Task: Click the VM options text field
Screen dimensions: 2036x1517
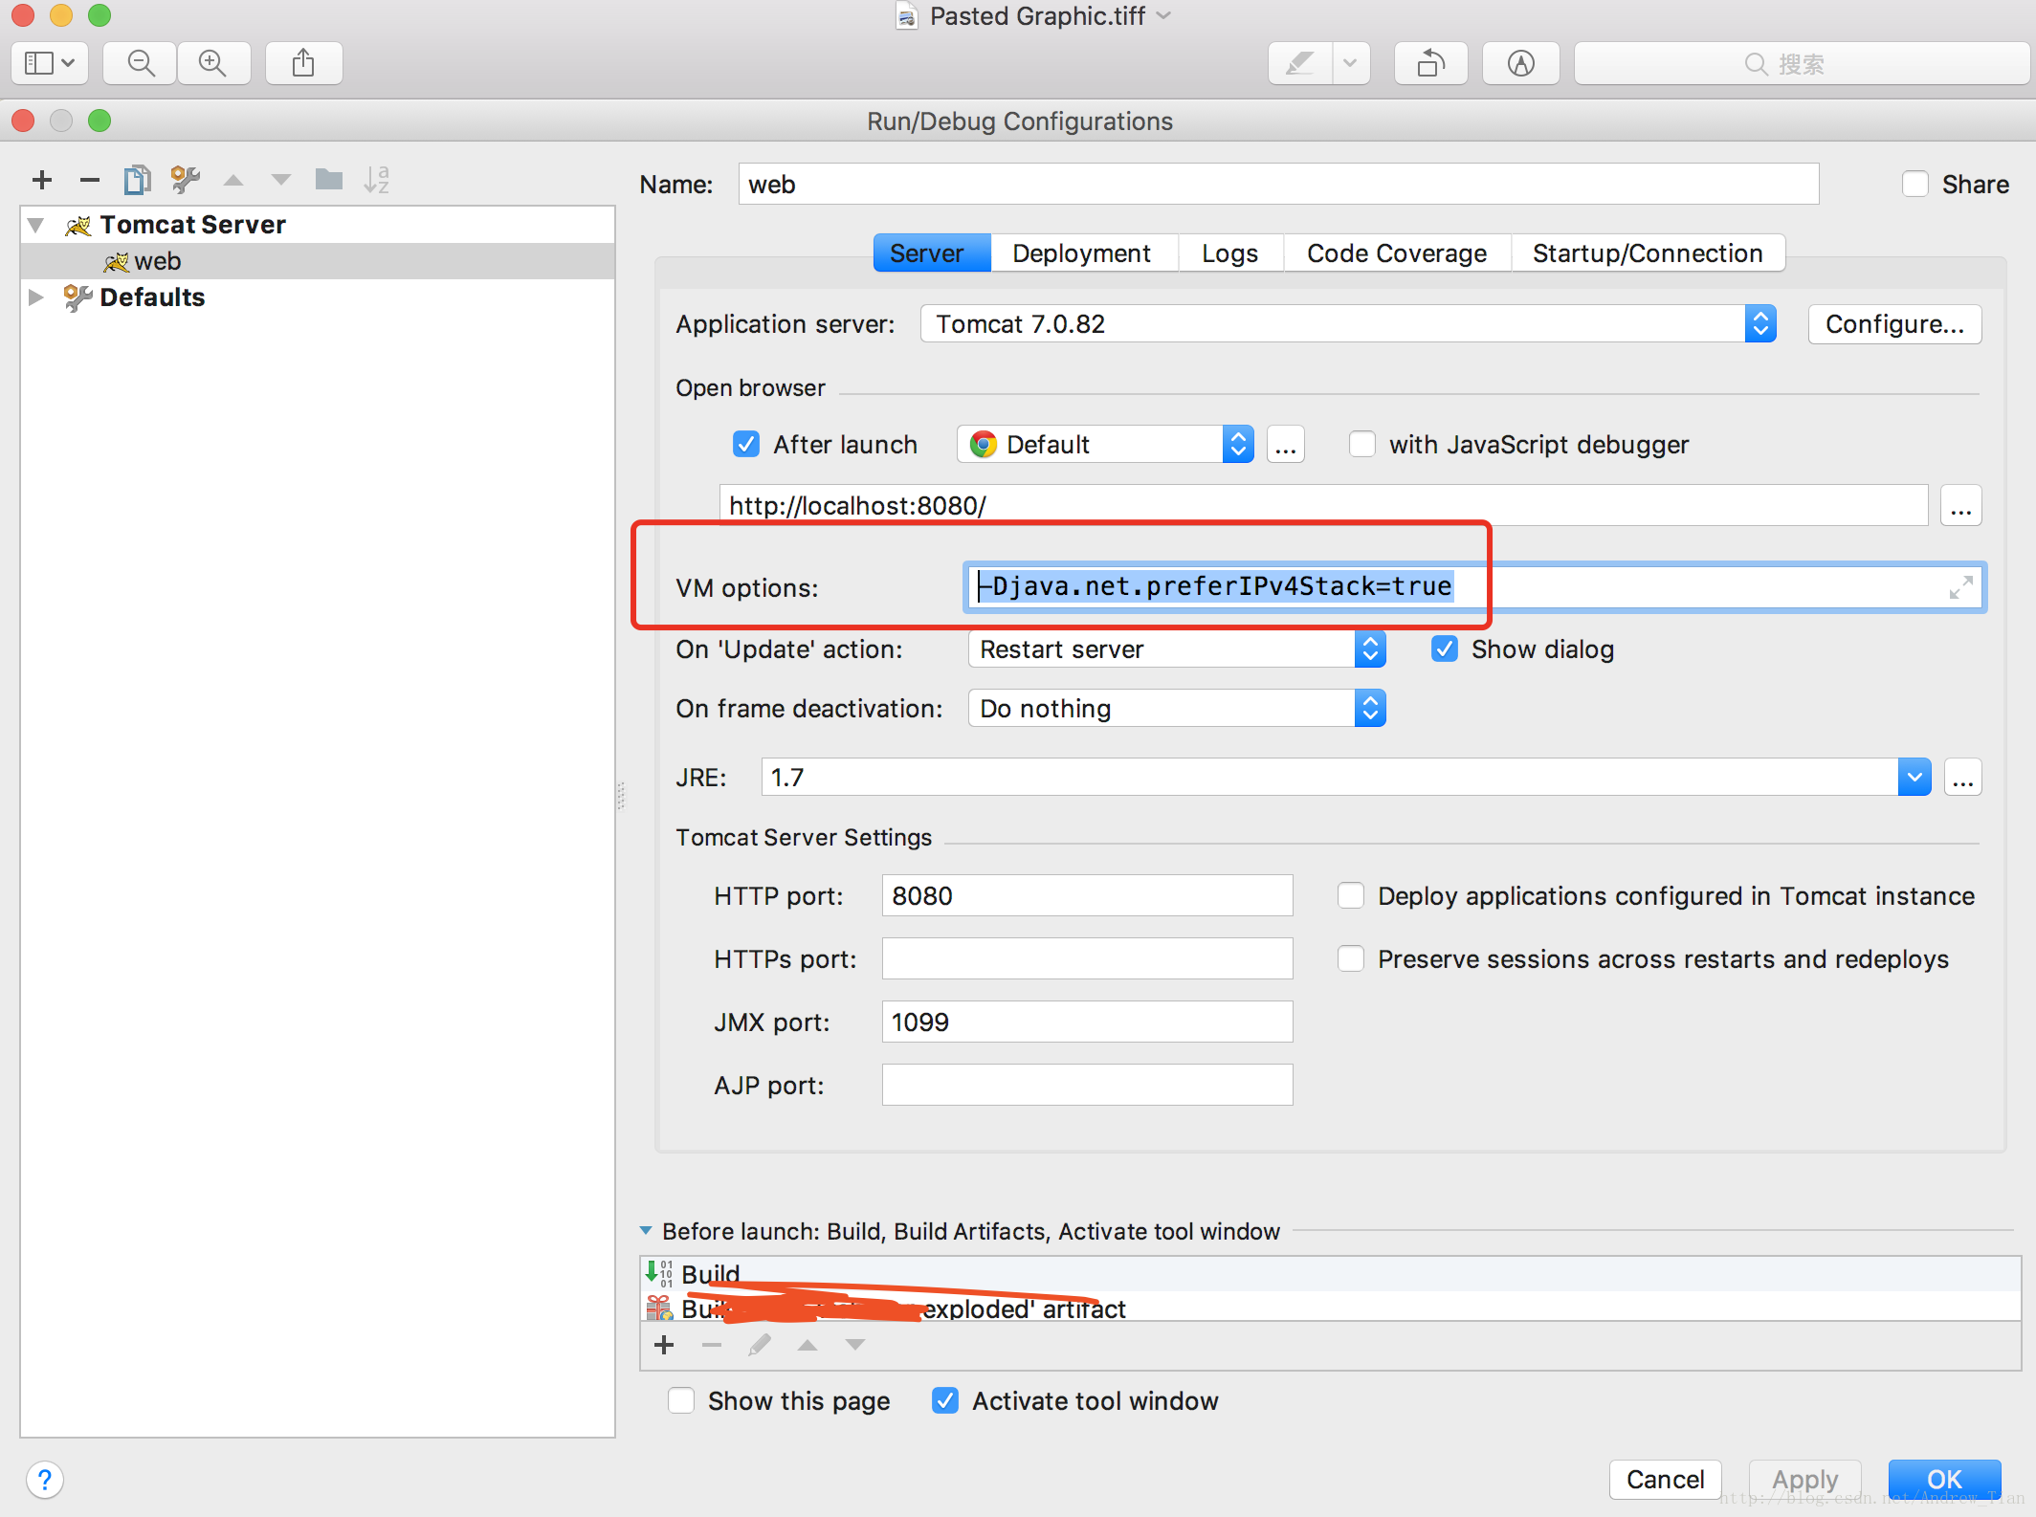Action: coord(1474,587)
